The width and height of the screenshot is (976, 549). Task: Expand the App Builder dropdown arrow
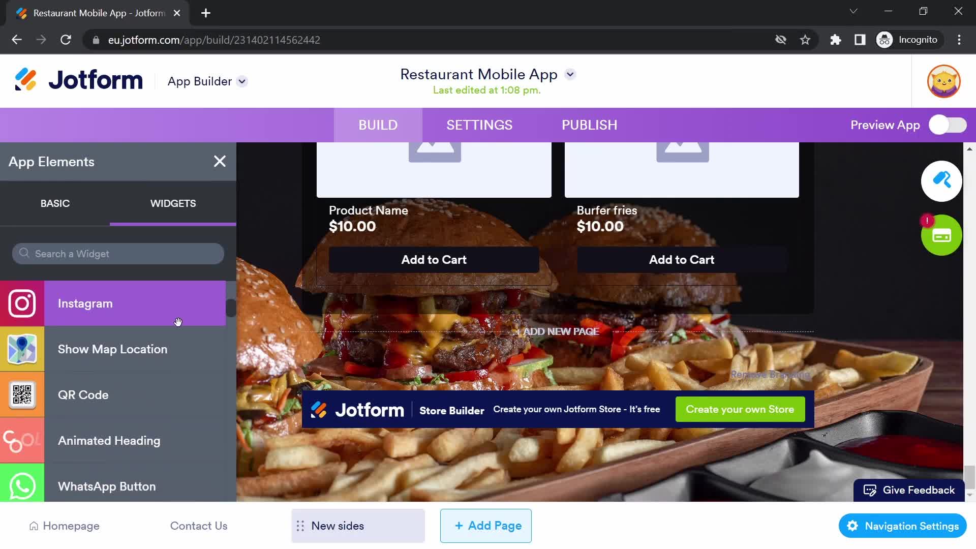tap(242, 81)
